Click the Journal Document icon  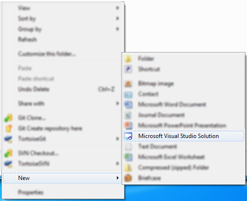[128, 115]
